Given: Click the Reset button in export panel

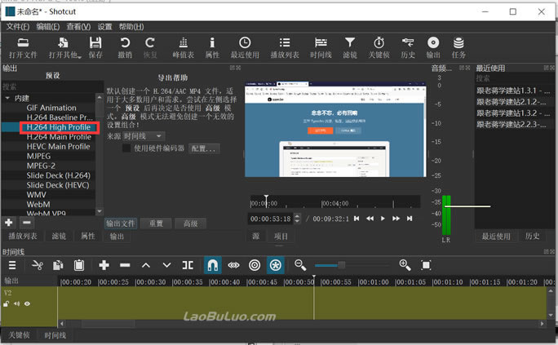Looking at the screenshot, I should coord(156,223).
